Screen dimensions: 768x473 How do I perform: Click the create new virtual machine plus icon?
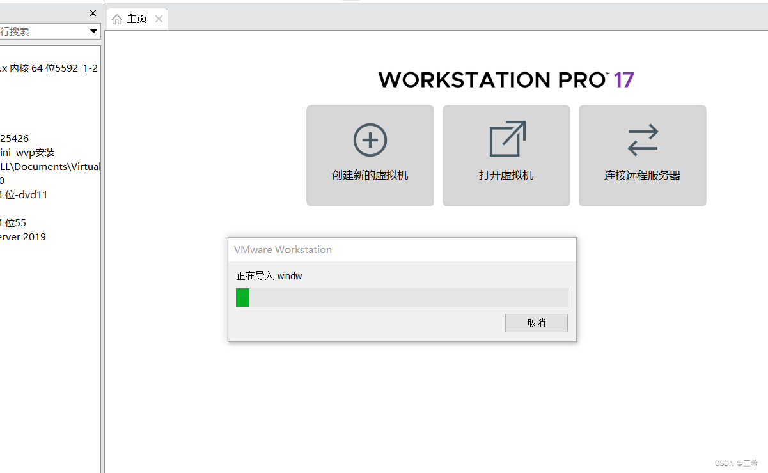(x=370, y=139)
